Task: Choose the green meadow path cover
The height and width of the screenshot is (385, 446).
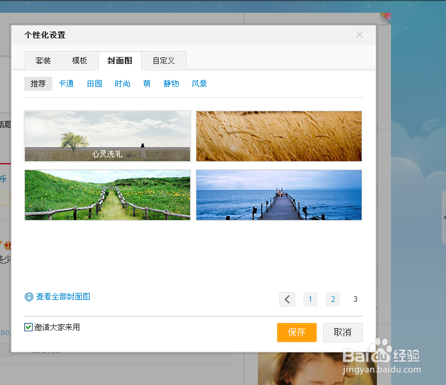Action: coord(108,195)
